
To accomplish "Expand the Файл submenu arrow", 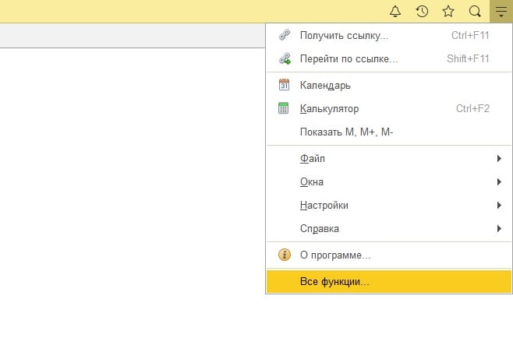I will pos(498,159).
